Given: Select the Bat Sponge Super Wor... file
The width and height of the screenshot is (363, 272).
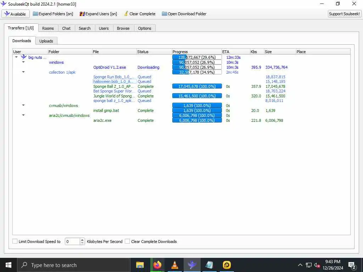Looking at the screenshot, I should click(x=114, y=91).
